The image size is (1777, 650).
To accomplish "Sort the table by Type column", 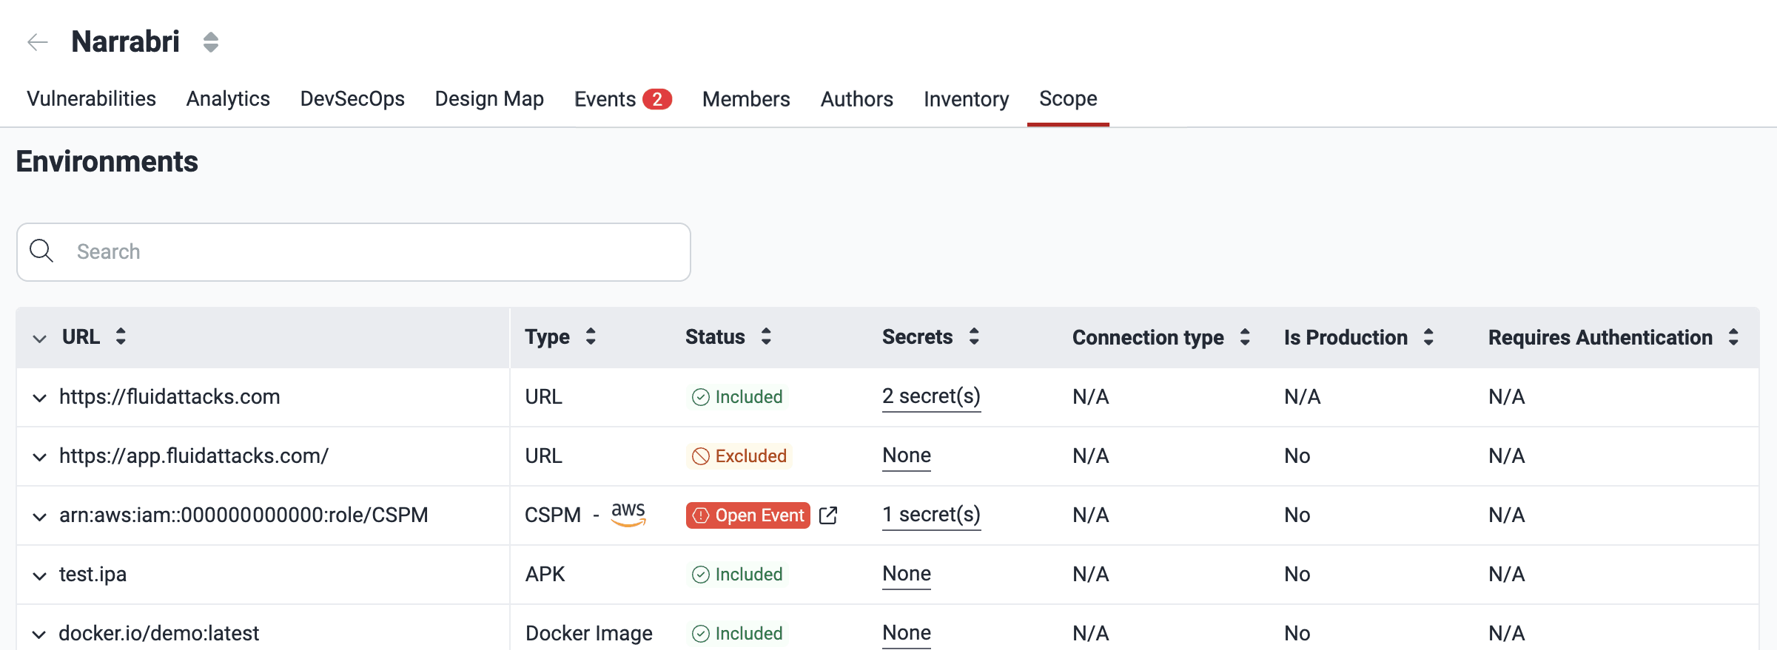I will point(591,336).
